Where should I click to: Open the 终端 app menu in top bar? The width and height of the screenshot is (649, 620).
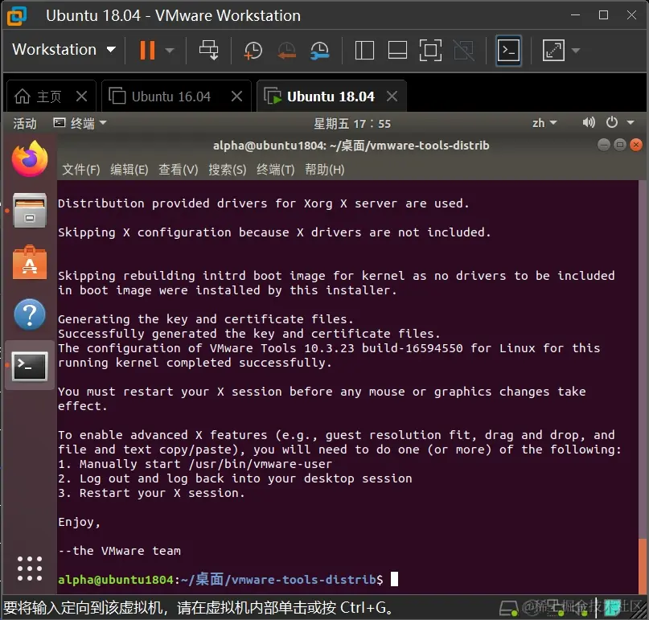[80, 123]
